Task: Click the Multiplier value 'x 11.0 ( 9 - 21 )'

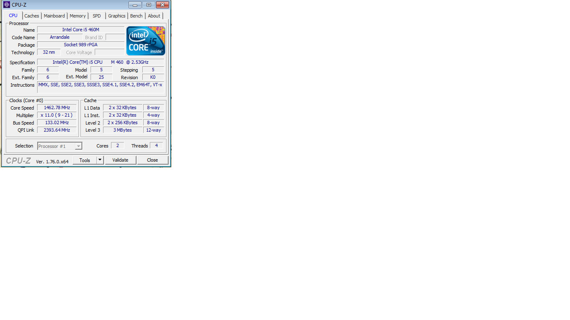Action: [57, 115]
